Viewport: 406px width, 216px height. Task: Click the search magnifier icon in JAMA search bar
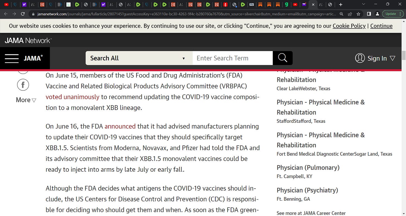click(282, 58)
